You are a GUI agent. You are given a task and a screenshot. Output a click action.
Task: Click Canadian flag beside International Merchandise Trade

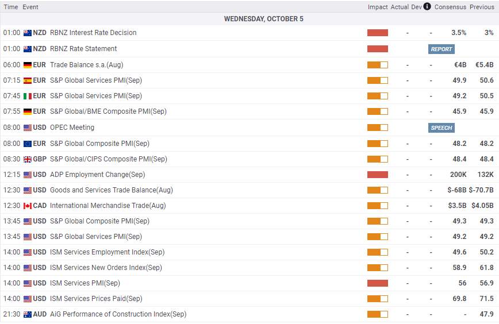pos(28,206)
